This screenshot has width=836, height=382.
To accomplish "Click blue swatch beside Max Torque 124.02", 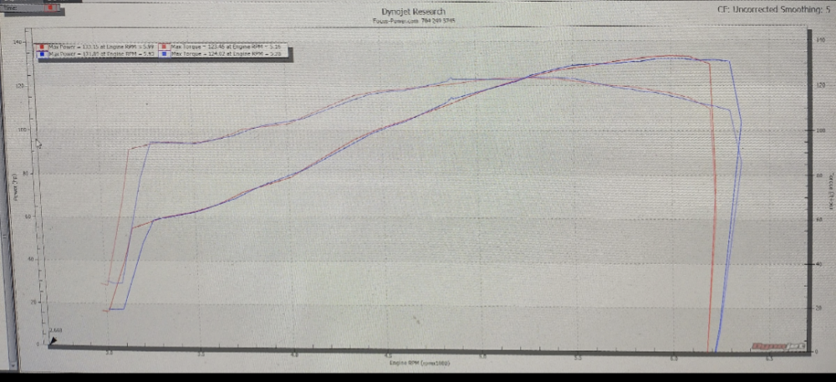I will coord(166,53).
